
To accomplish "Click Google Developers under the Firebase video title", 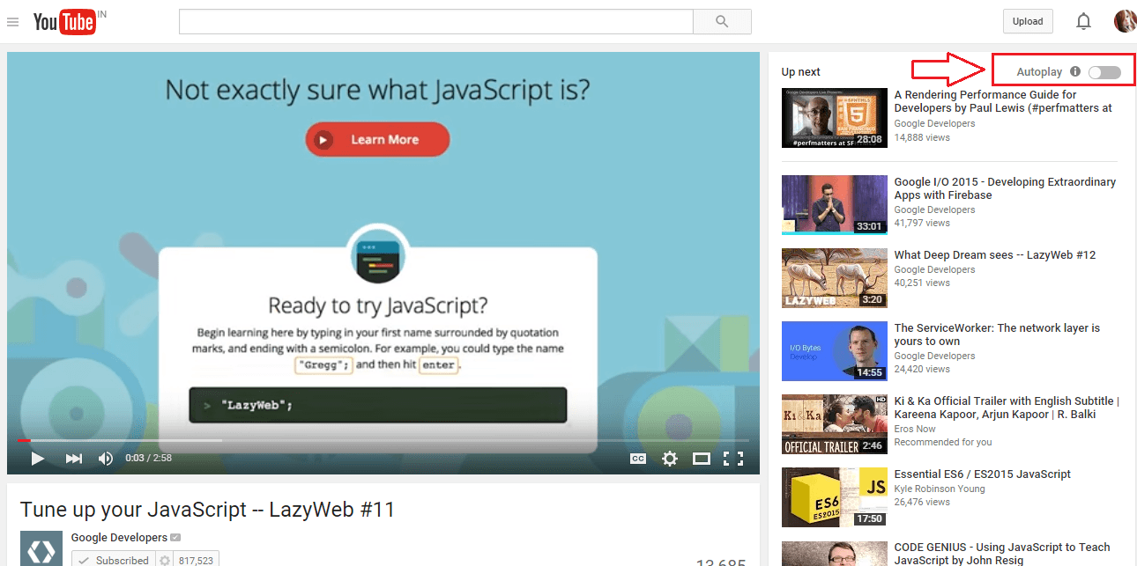I will pos(934,210).
